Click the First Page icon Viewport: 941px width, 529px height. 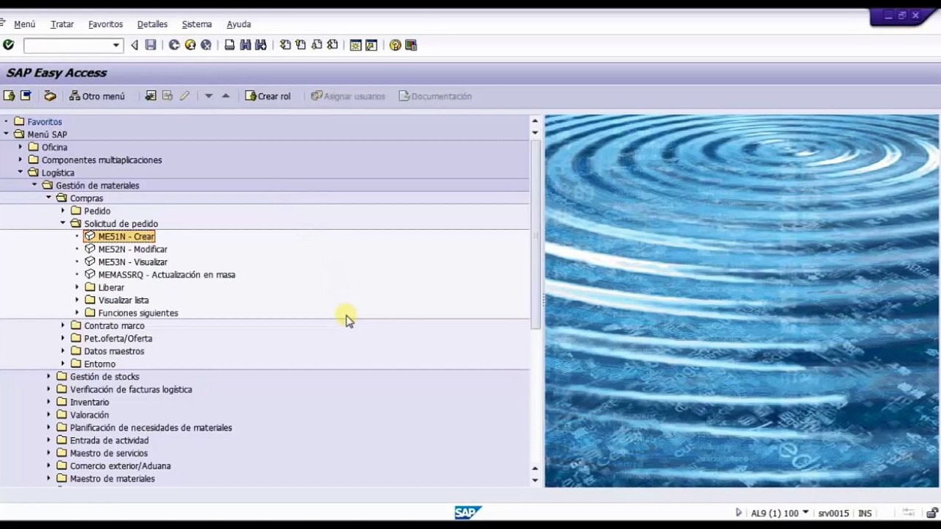(x=285, y=45)
